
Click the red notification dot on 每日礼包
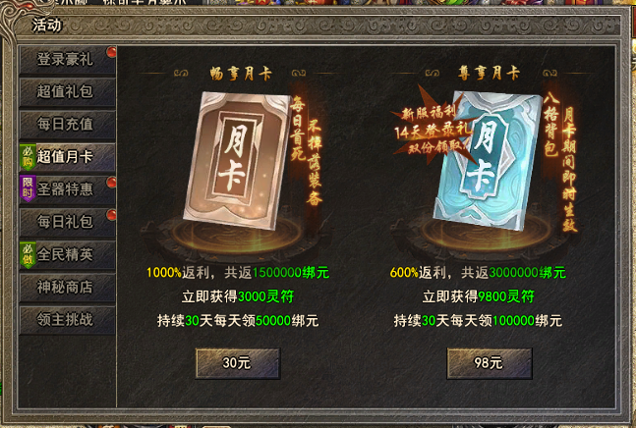[x=111, y=215]
